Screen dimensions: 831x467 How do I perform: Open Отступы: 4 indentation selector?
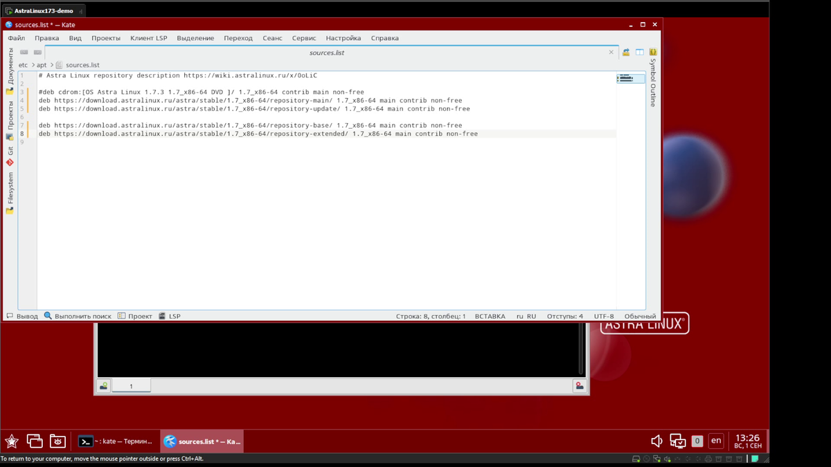(565, 316)
